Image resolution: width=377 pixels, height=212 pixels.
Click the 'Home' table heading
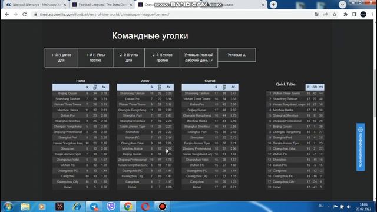[x=81, y=81]
